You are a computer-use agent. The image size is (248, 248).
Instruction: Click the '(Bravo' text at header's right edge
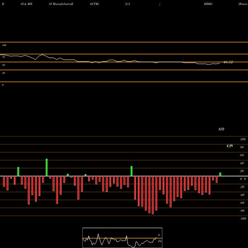click(x=243, y=4)
